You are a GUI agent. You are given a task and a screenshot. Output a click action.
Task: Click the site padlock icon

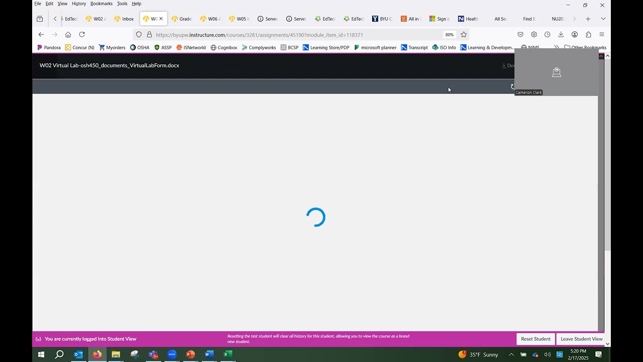(149, 35)
